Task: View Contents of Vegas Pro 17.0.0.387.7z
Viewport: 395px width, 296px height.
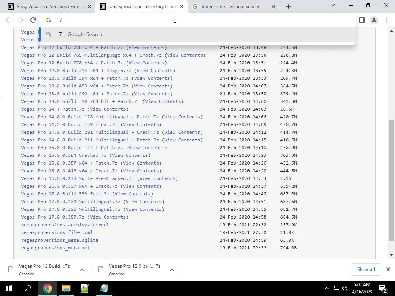Action: 108,217
